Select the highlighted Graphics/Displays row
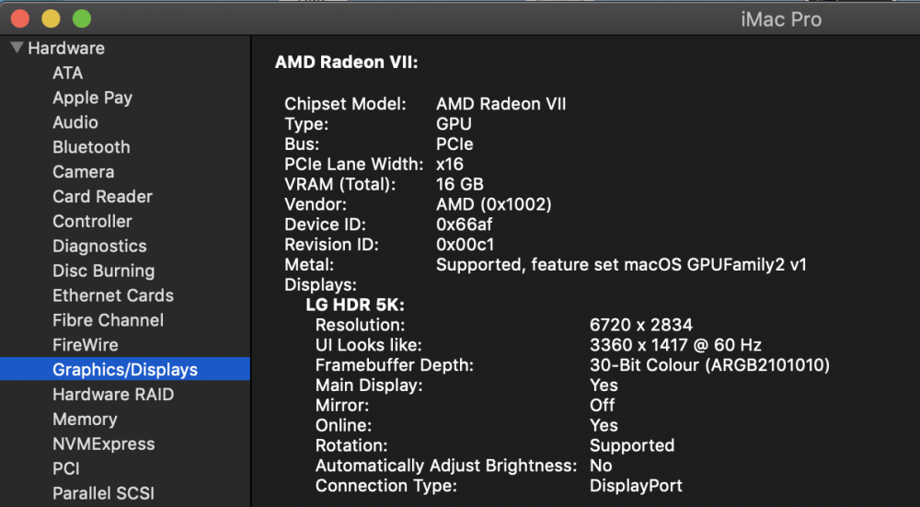Image resolution: width=920 pixels, height=507 pixels. pyautogui.click(x=125, y=369)
